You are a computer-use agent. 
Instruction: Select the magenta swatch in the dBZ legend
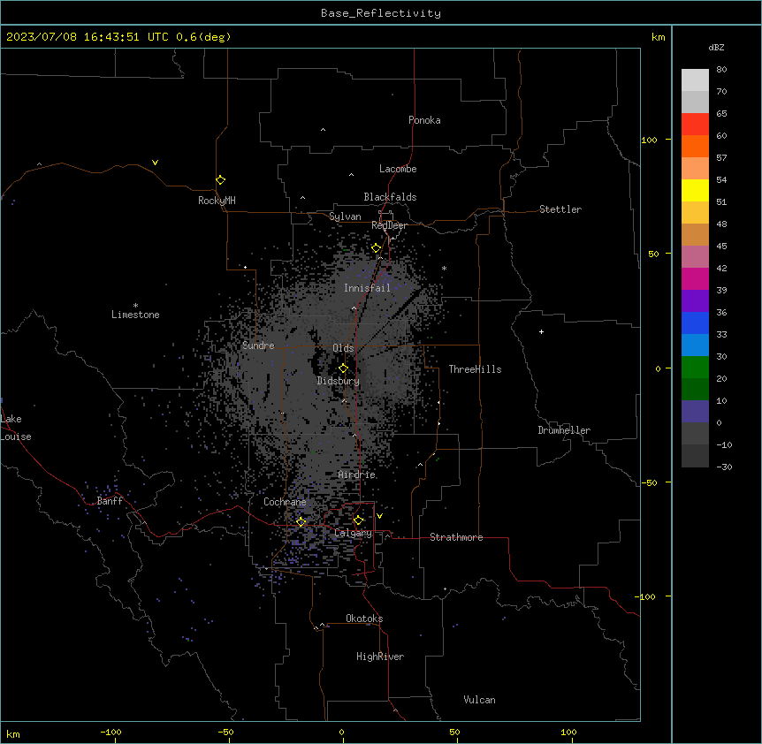(695, 278)
